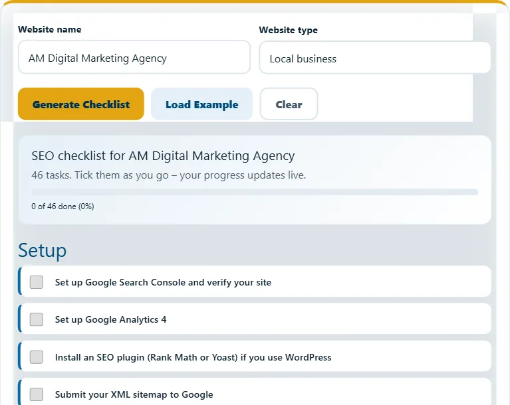
Task: Click the Website name input field
Action: click(x=134, y=57)
